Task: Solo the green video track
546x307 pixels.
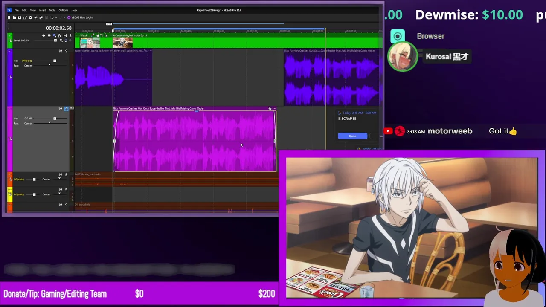Action: tap(70, 35)
